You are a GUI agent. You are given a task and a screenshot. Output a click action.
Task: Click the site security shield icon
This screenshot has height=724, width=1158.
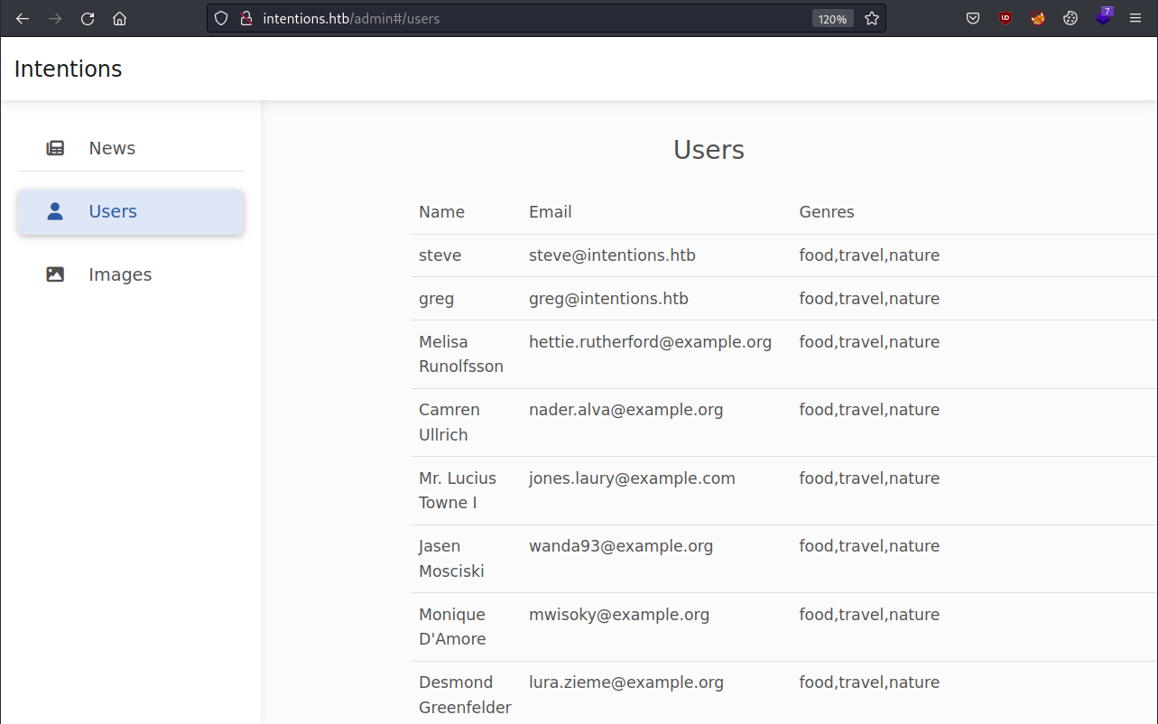coord(221,18)
